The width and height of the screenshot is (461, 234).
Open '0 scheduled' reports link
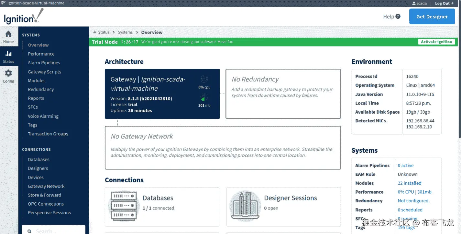pos(410,210)
